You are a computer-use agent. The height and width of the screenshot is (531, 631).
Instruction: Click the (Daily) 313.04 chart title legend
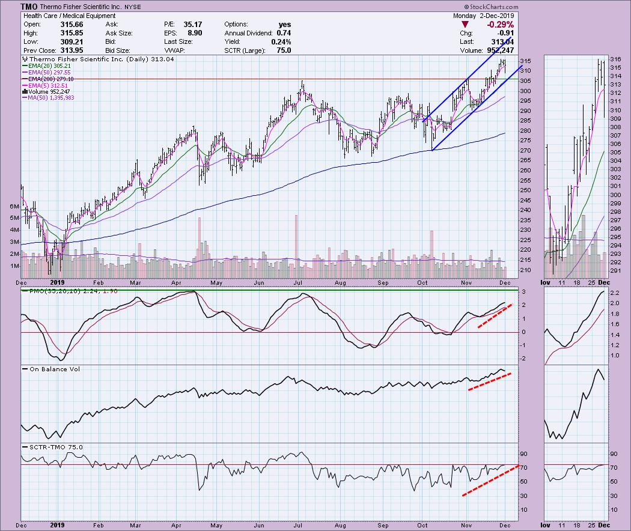coord(150,59)
